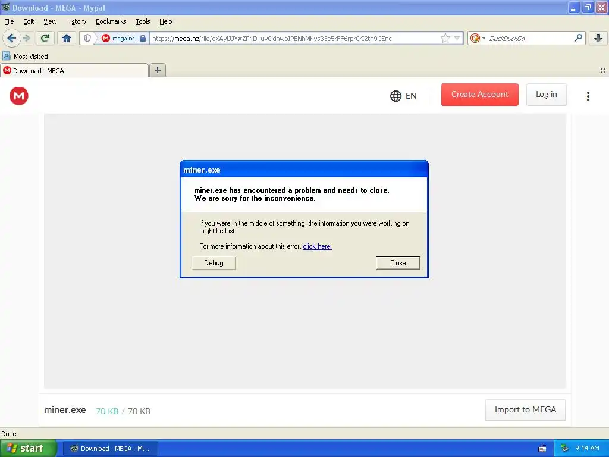
Task: Open the Bookmarks menu
Action: [x=111, y=21]
